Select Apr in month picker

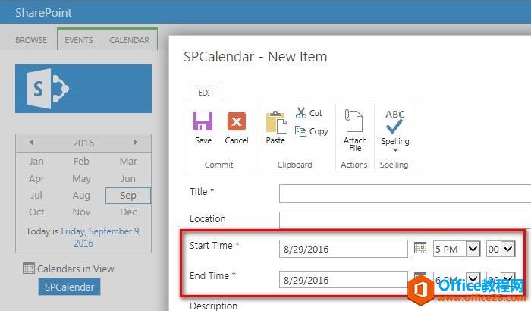[36, 178]
